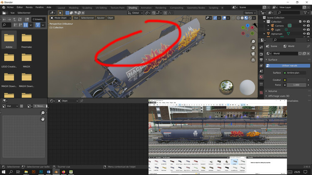The image size is (312, 175).
Task: Open the Texture properties tab checker icon
Action: click(261, 92)
